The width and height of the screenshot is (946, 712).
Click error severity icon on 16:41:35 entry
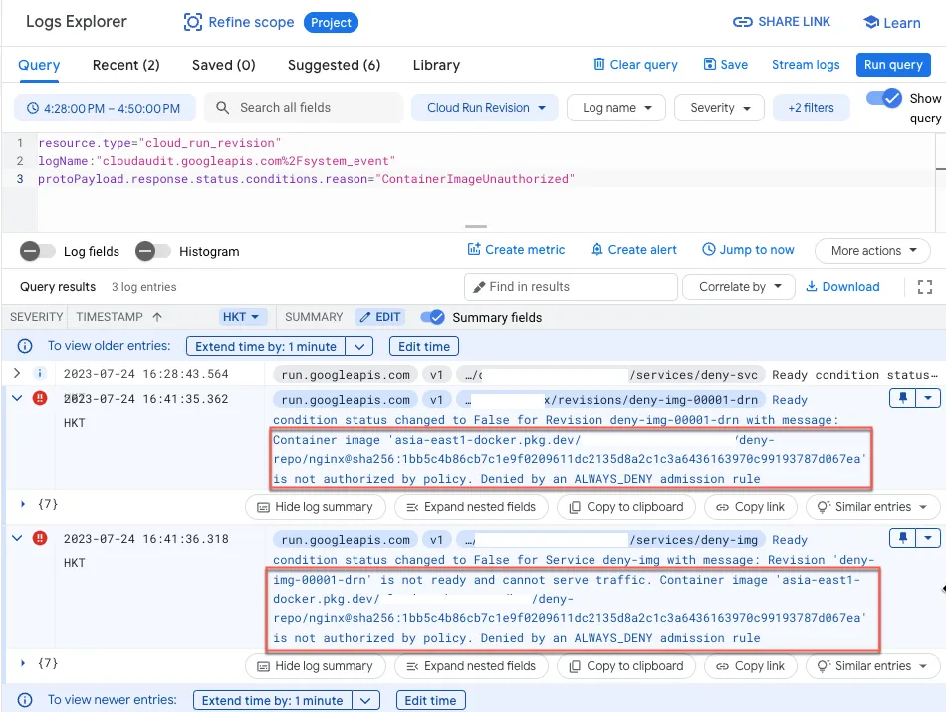click(x=40, y=399)
